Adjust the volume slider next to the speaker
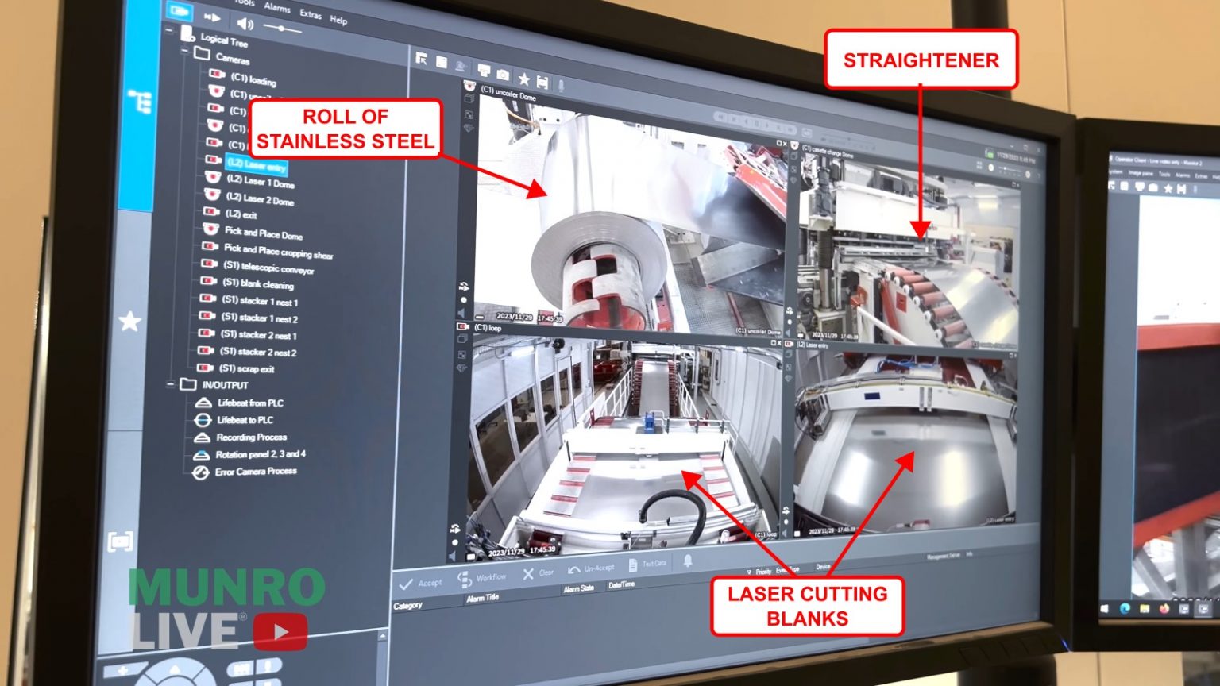 [x=281, y=28]
